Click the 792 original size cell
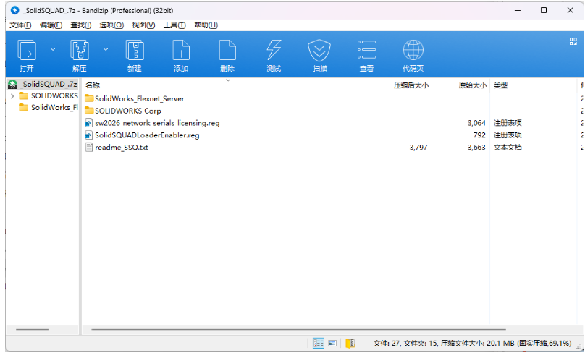Viewport: 585px width, 353px height. [x=479, y=135]
